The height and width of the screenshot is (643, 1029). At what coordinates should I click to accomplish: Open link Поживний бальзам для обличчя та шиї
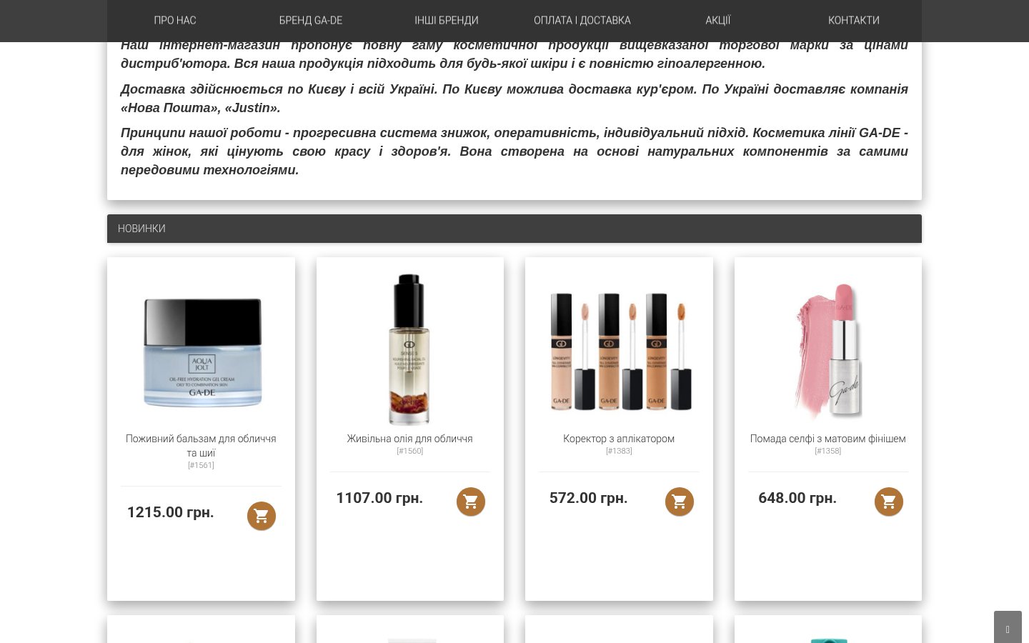point(201,446)
